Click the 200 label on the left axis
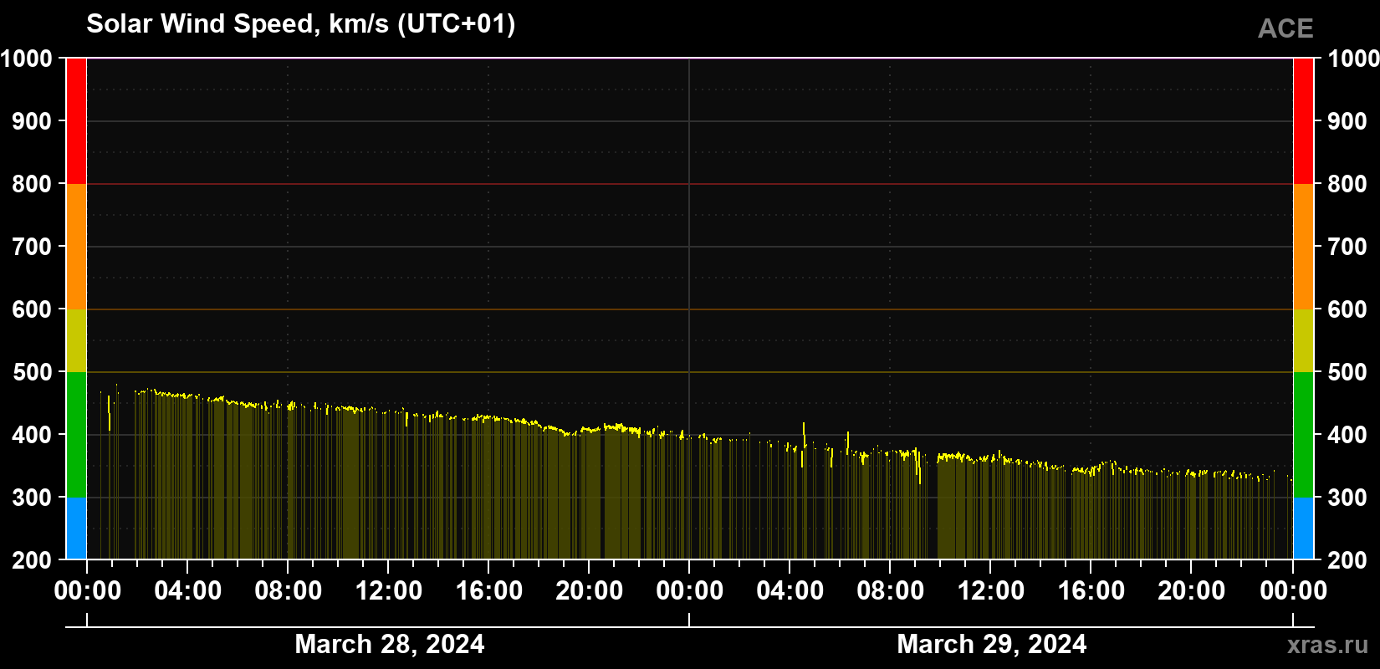1380x669 pixels. point(33,560)
